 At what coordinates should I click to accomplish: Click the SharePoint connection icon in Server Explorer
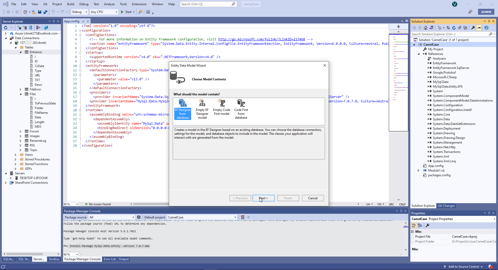coord(31,27)
